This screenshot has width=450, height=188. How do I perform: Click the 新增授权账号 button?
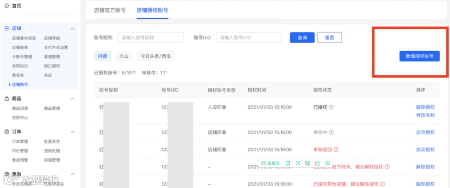419,56
